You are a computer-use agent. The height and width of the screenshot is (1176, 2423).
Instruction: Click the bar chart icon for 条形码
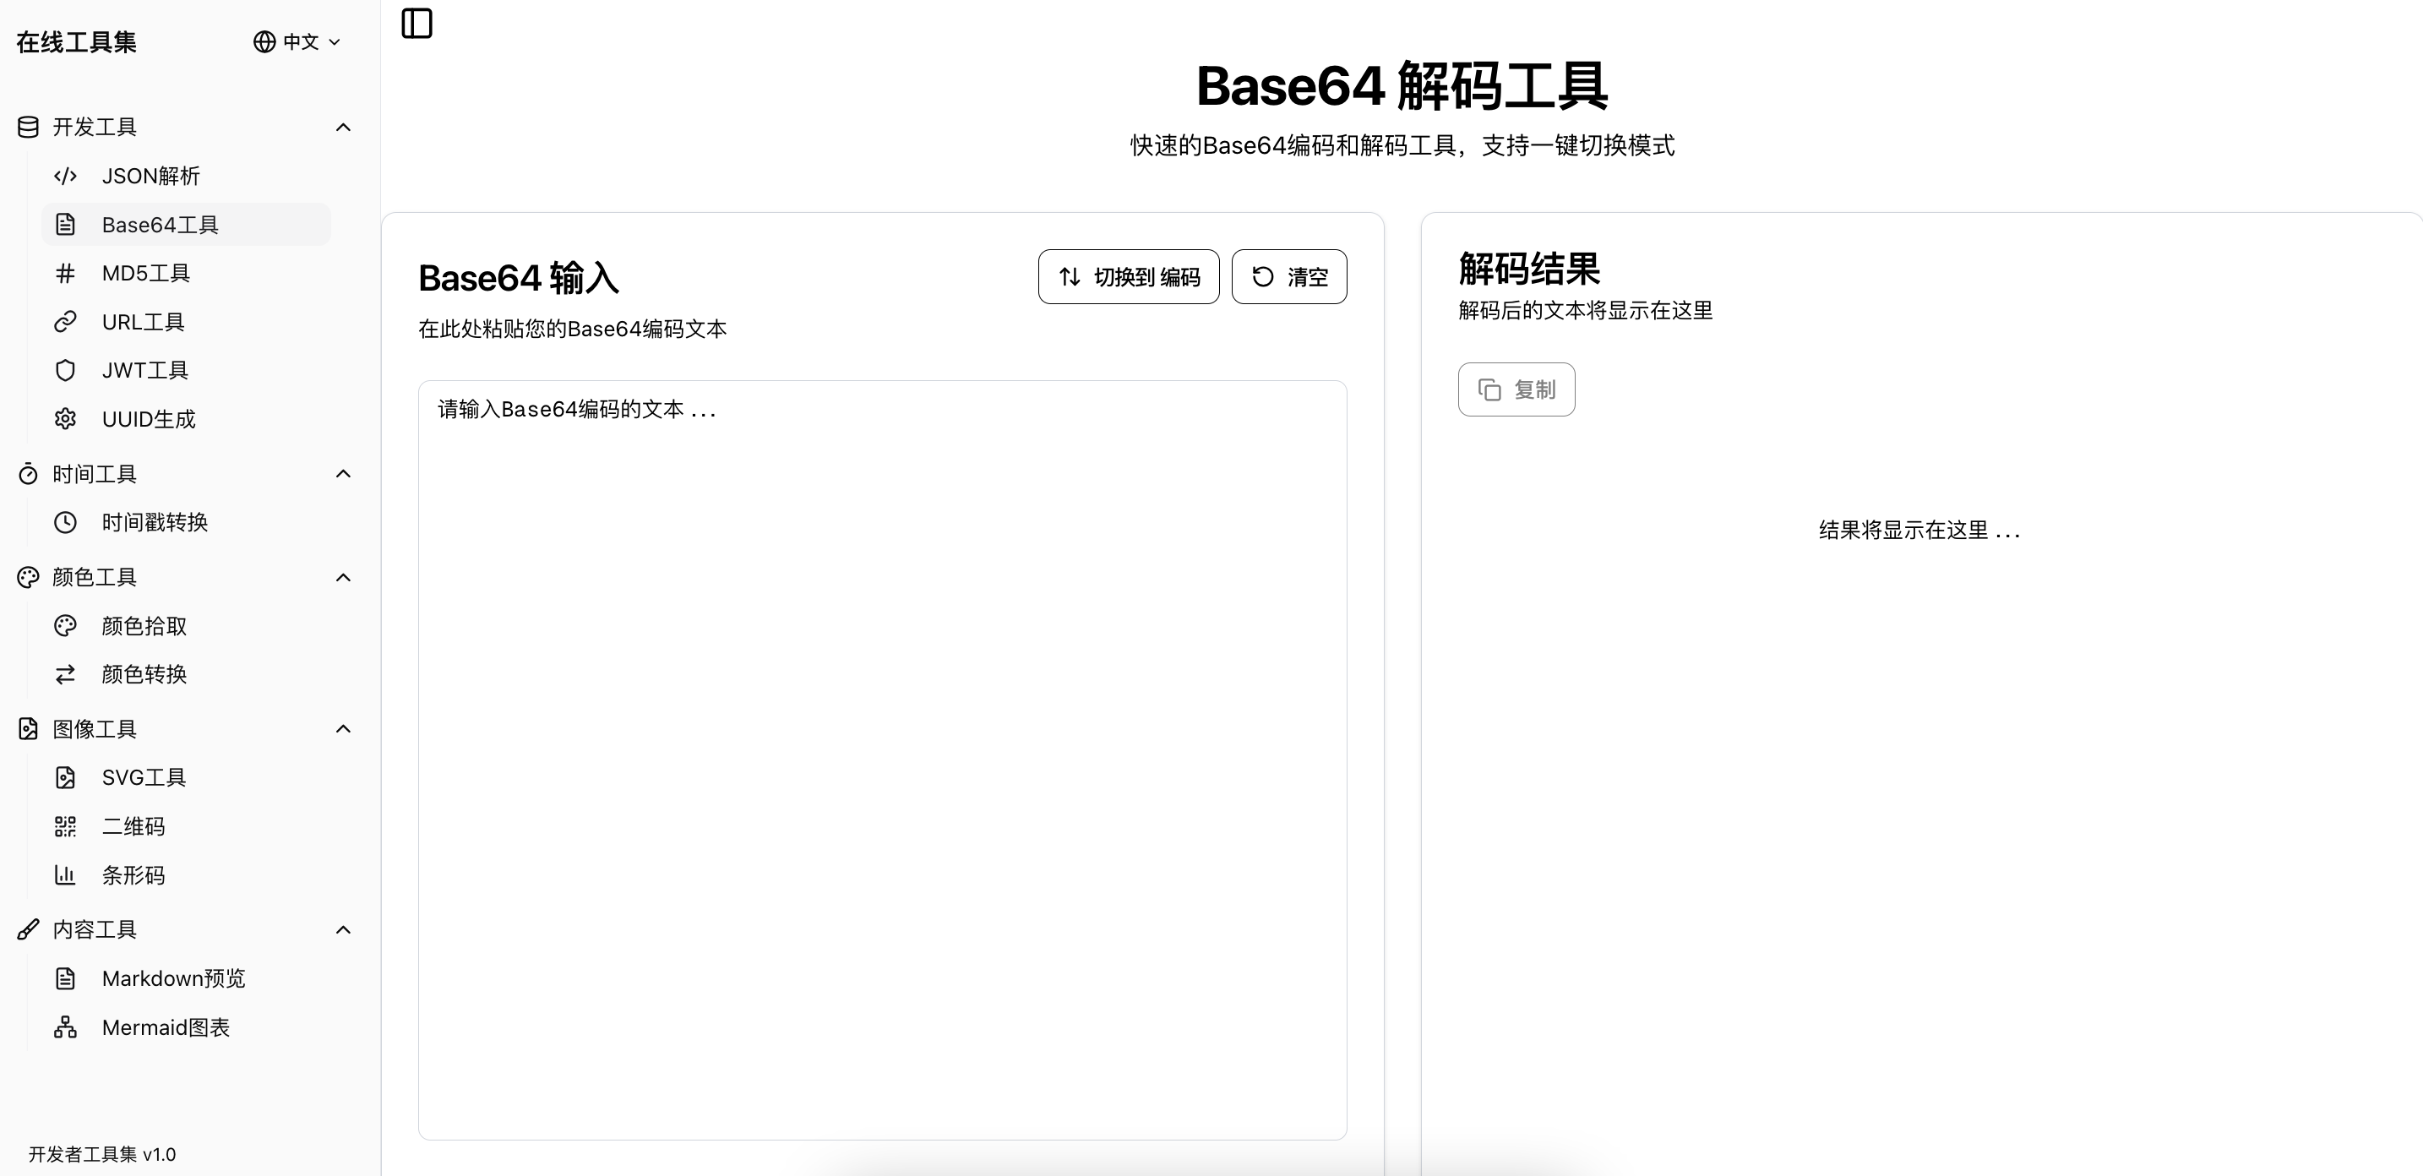tap(65, 875)
